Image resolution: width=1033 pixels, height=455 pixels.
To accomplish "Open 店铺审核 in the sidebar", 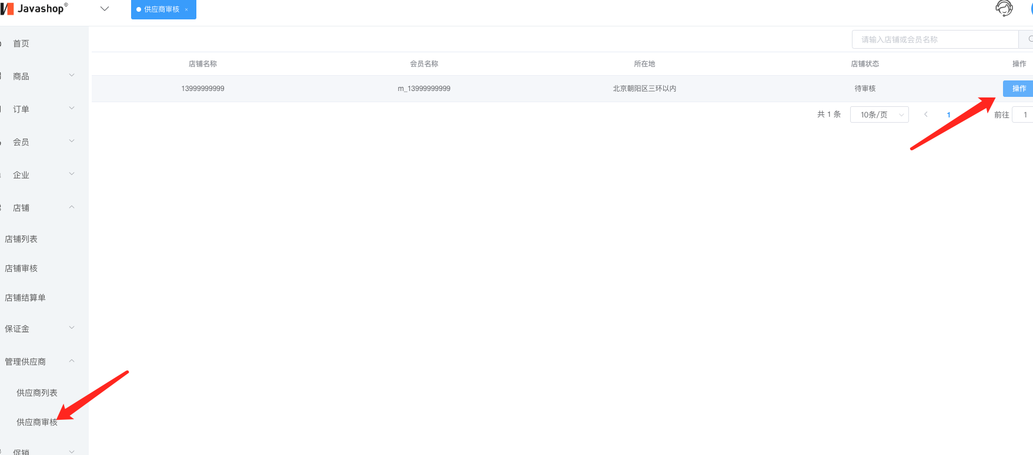I will (21, 268).
